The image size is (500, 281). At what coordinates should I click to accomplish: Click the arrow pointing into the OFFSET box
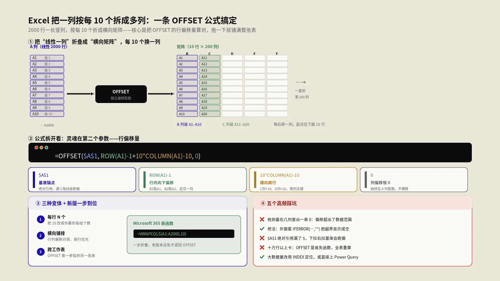coord(80,94)
